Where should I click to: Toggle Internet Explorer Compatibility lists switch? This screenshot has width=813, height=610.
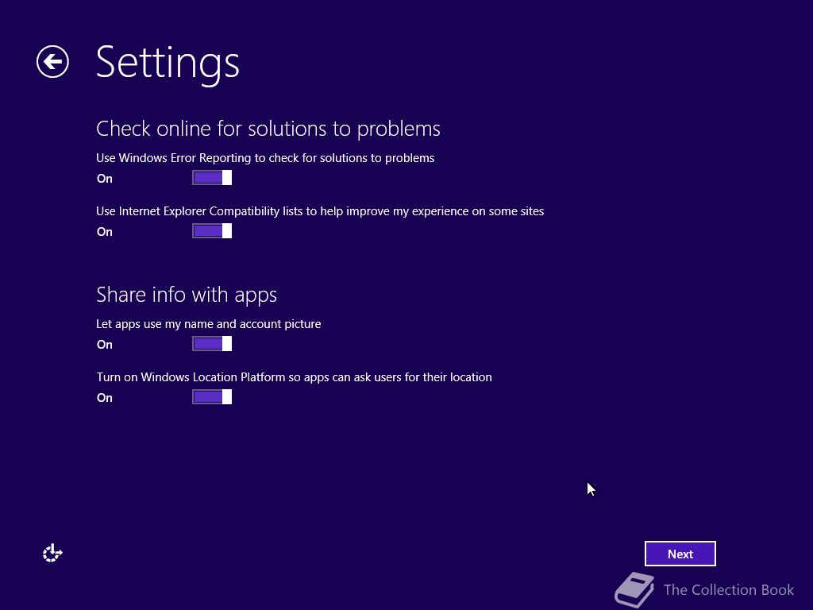click(x=212, y=231)
